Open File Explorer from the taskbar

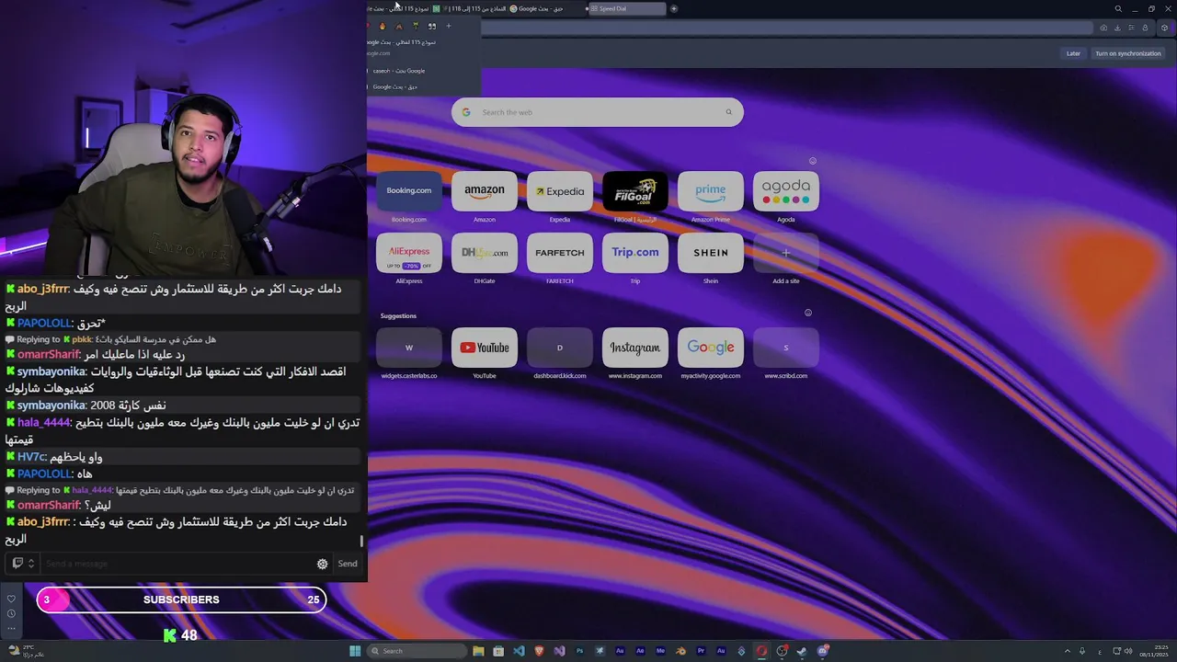pos(478,651)
